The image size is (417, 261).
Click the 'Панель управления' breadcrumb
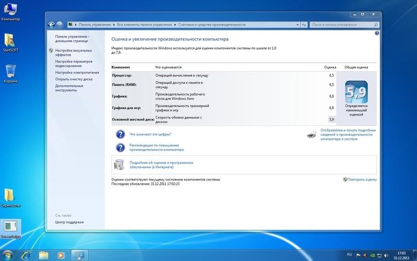coord(95,25)
